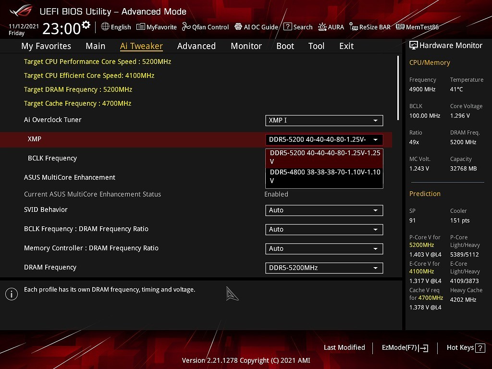Image resolution: width=492 pixels, height=369 pixels.
Task: Click the vertical scrollbar of settings list
Action: [x=398, y=88]
